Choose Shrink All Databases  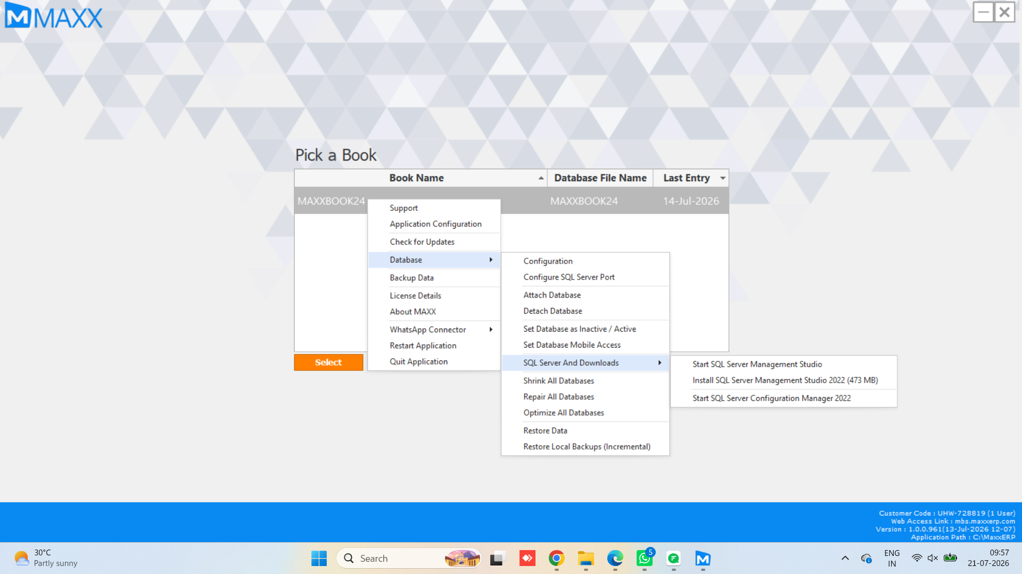click(x=585, y=381)
